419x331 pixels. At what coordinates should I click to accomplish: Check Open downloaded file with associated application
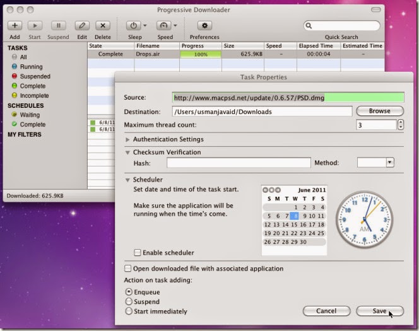[x=127, y=269]
